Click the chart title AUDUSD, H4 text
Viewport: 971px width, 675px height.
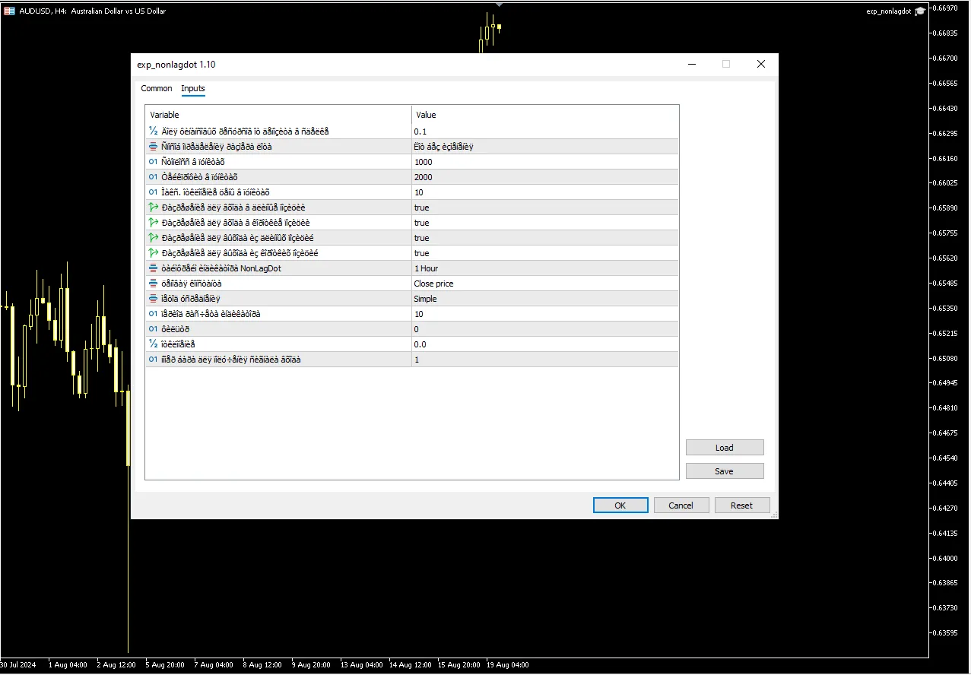coord(92,11)
